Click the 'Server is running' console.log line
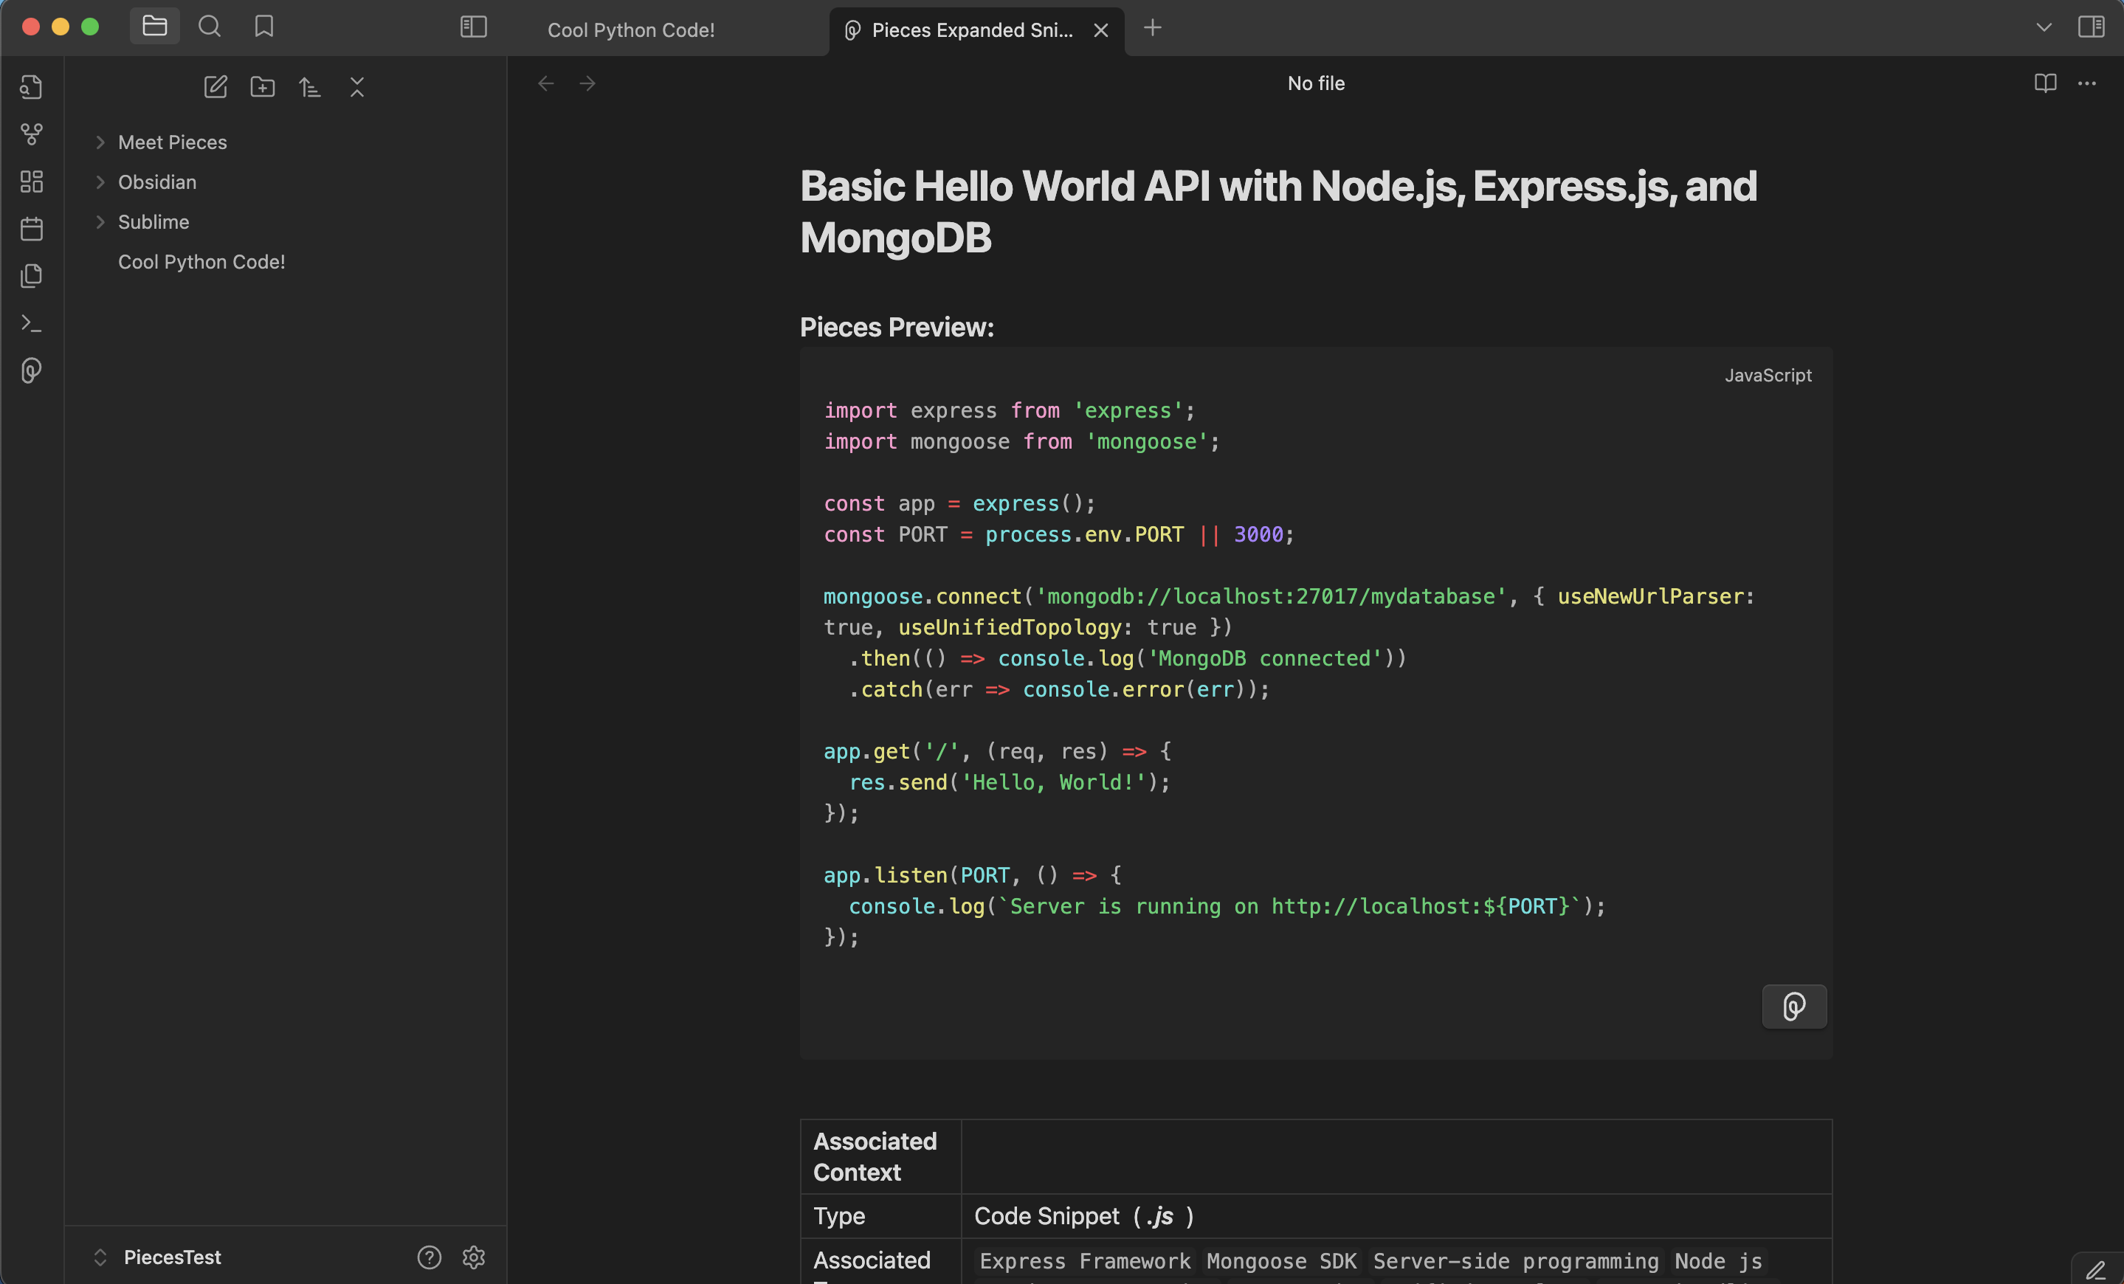This screenshot has width=2124, height=1284. pos(1227,905)
